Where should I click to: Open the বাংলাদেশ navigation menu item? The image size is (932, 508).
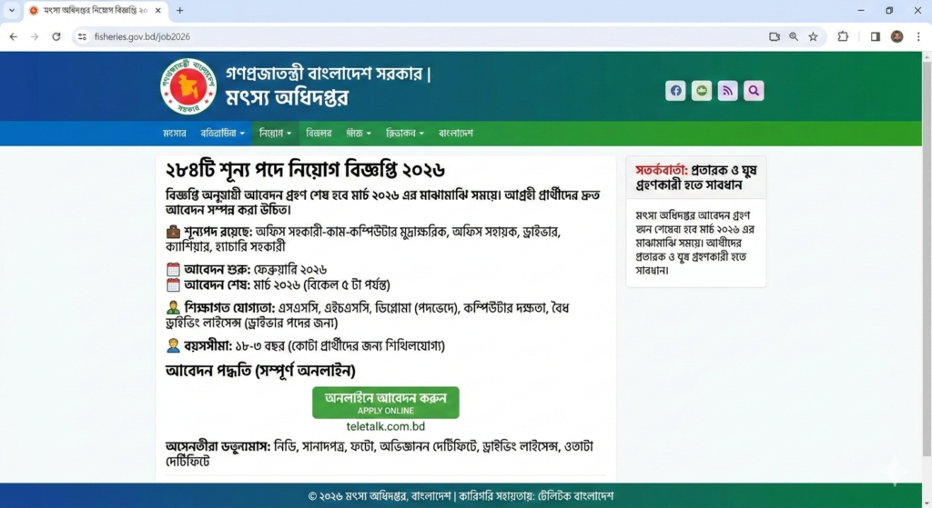coord(456,134)
